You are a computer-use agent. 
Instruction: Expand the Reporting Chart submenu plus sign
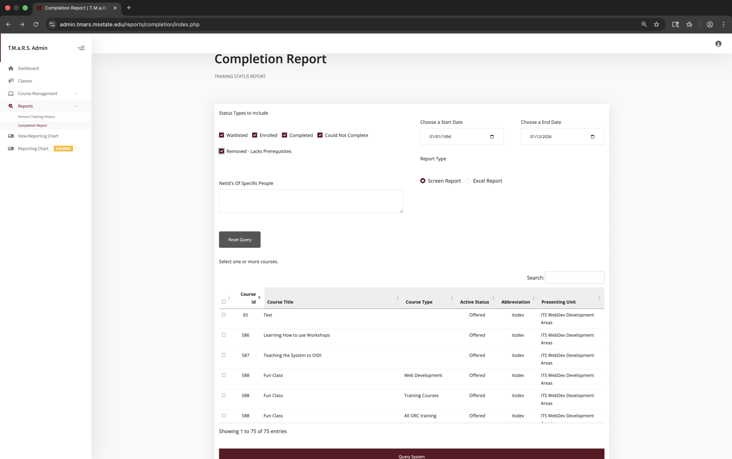76,148
